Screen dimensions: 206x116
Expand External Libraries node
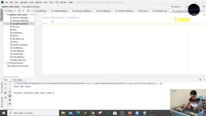[x=5, y=63]
